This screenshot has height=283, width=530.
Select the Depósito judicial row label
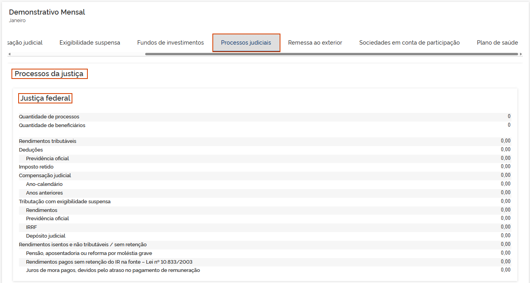click(x=45, y=236)
